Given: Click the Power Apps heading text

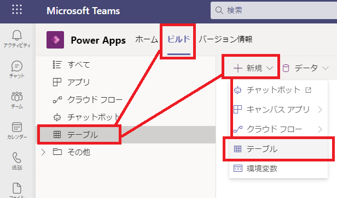Looking at the screenshot, I should pos(98,40).
